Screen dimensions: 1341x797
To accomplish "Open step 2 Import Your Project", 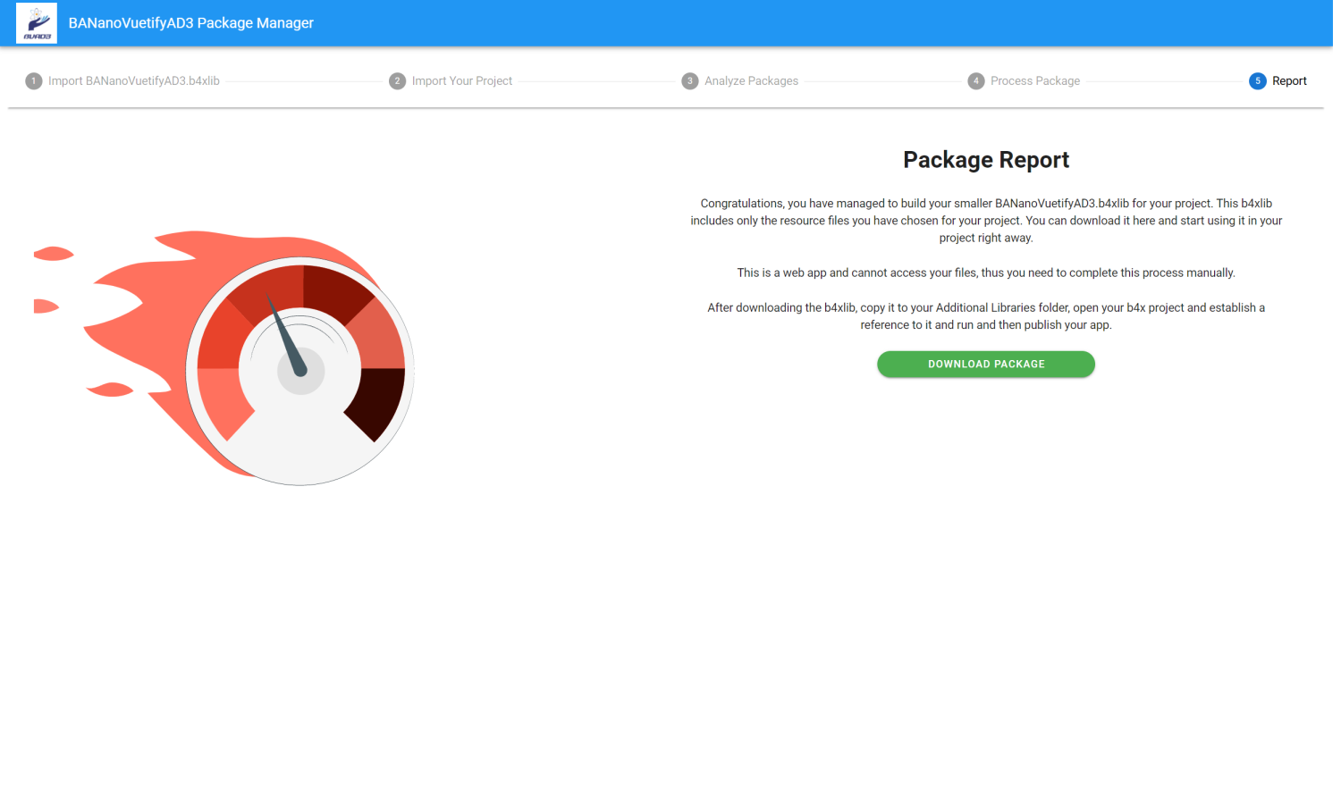I will [451, 81].
